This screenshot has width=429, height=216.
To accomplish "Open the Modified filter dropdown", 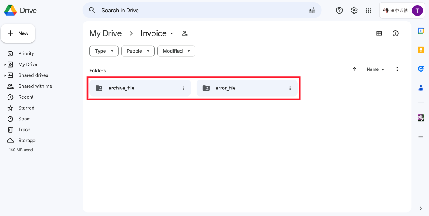I will click(x=176, y=51).
